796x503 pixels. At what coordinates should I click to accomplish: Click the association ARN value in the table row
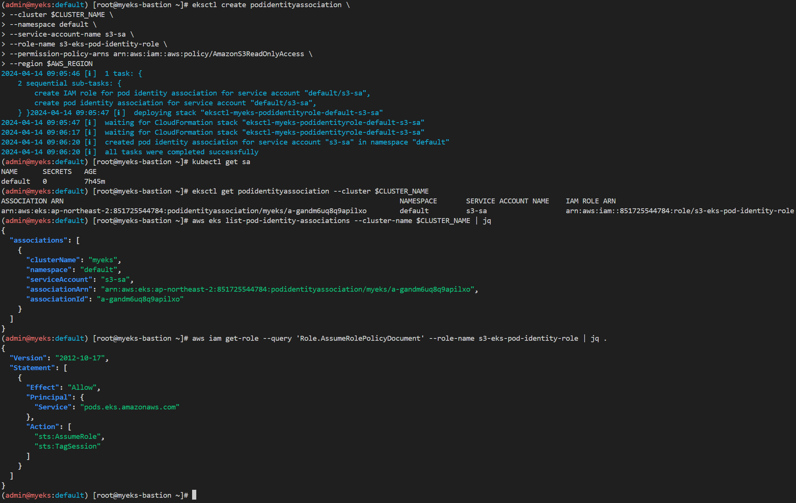coord(184,211)
